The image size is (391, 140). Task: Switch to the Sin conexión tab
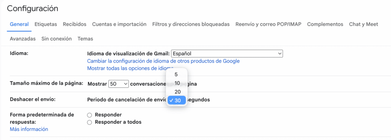[57, 39]
